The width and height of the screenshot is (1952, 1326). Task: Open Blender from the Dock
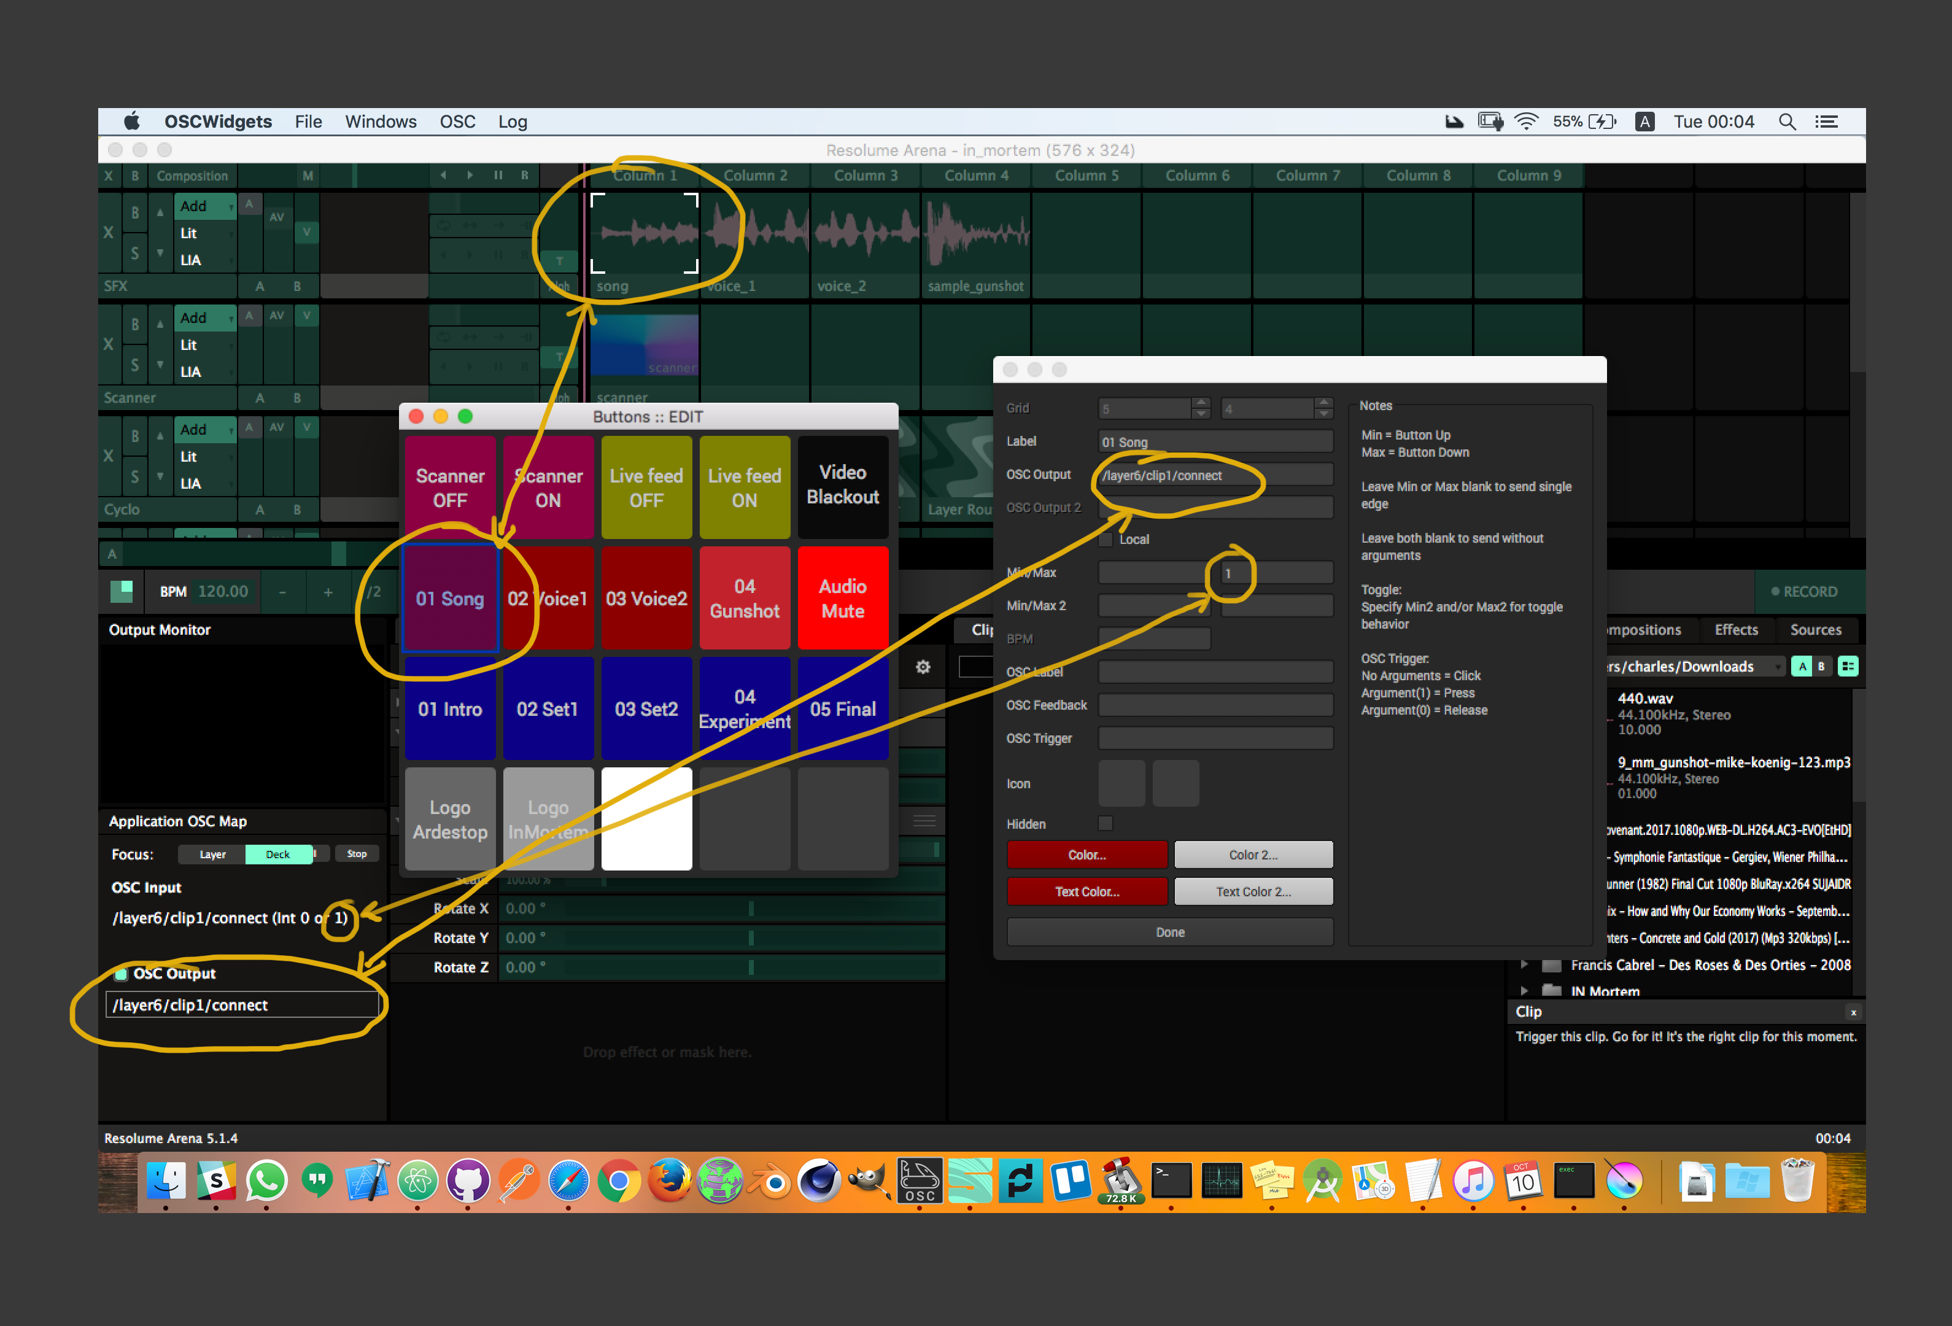pos(769,1182)
